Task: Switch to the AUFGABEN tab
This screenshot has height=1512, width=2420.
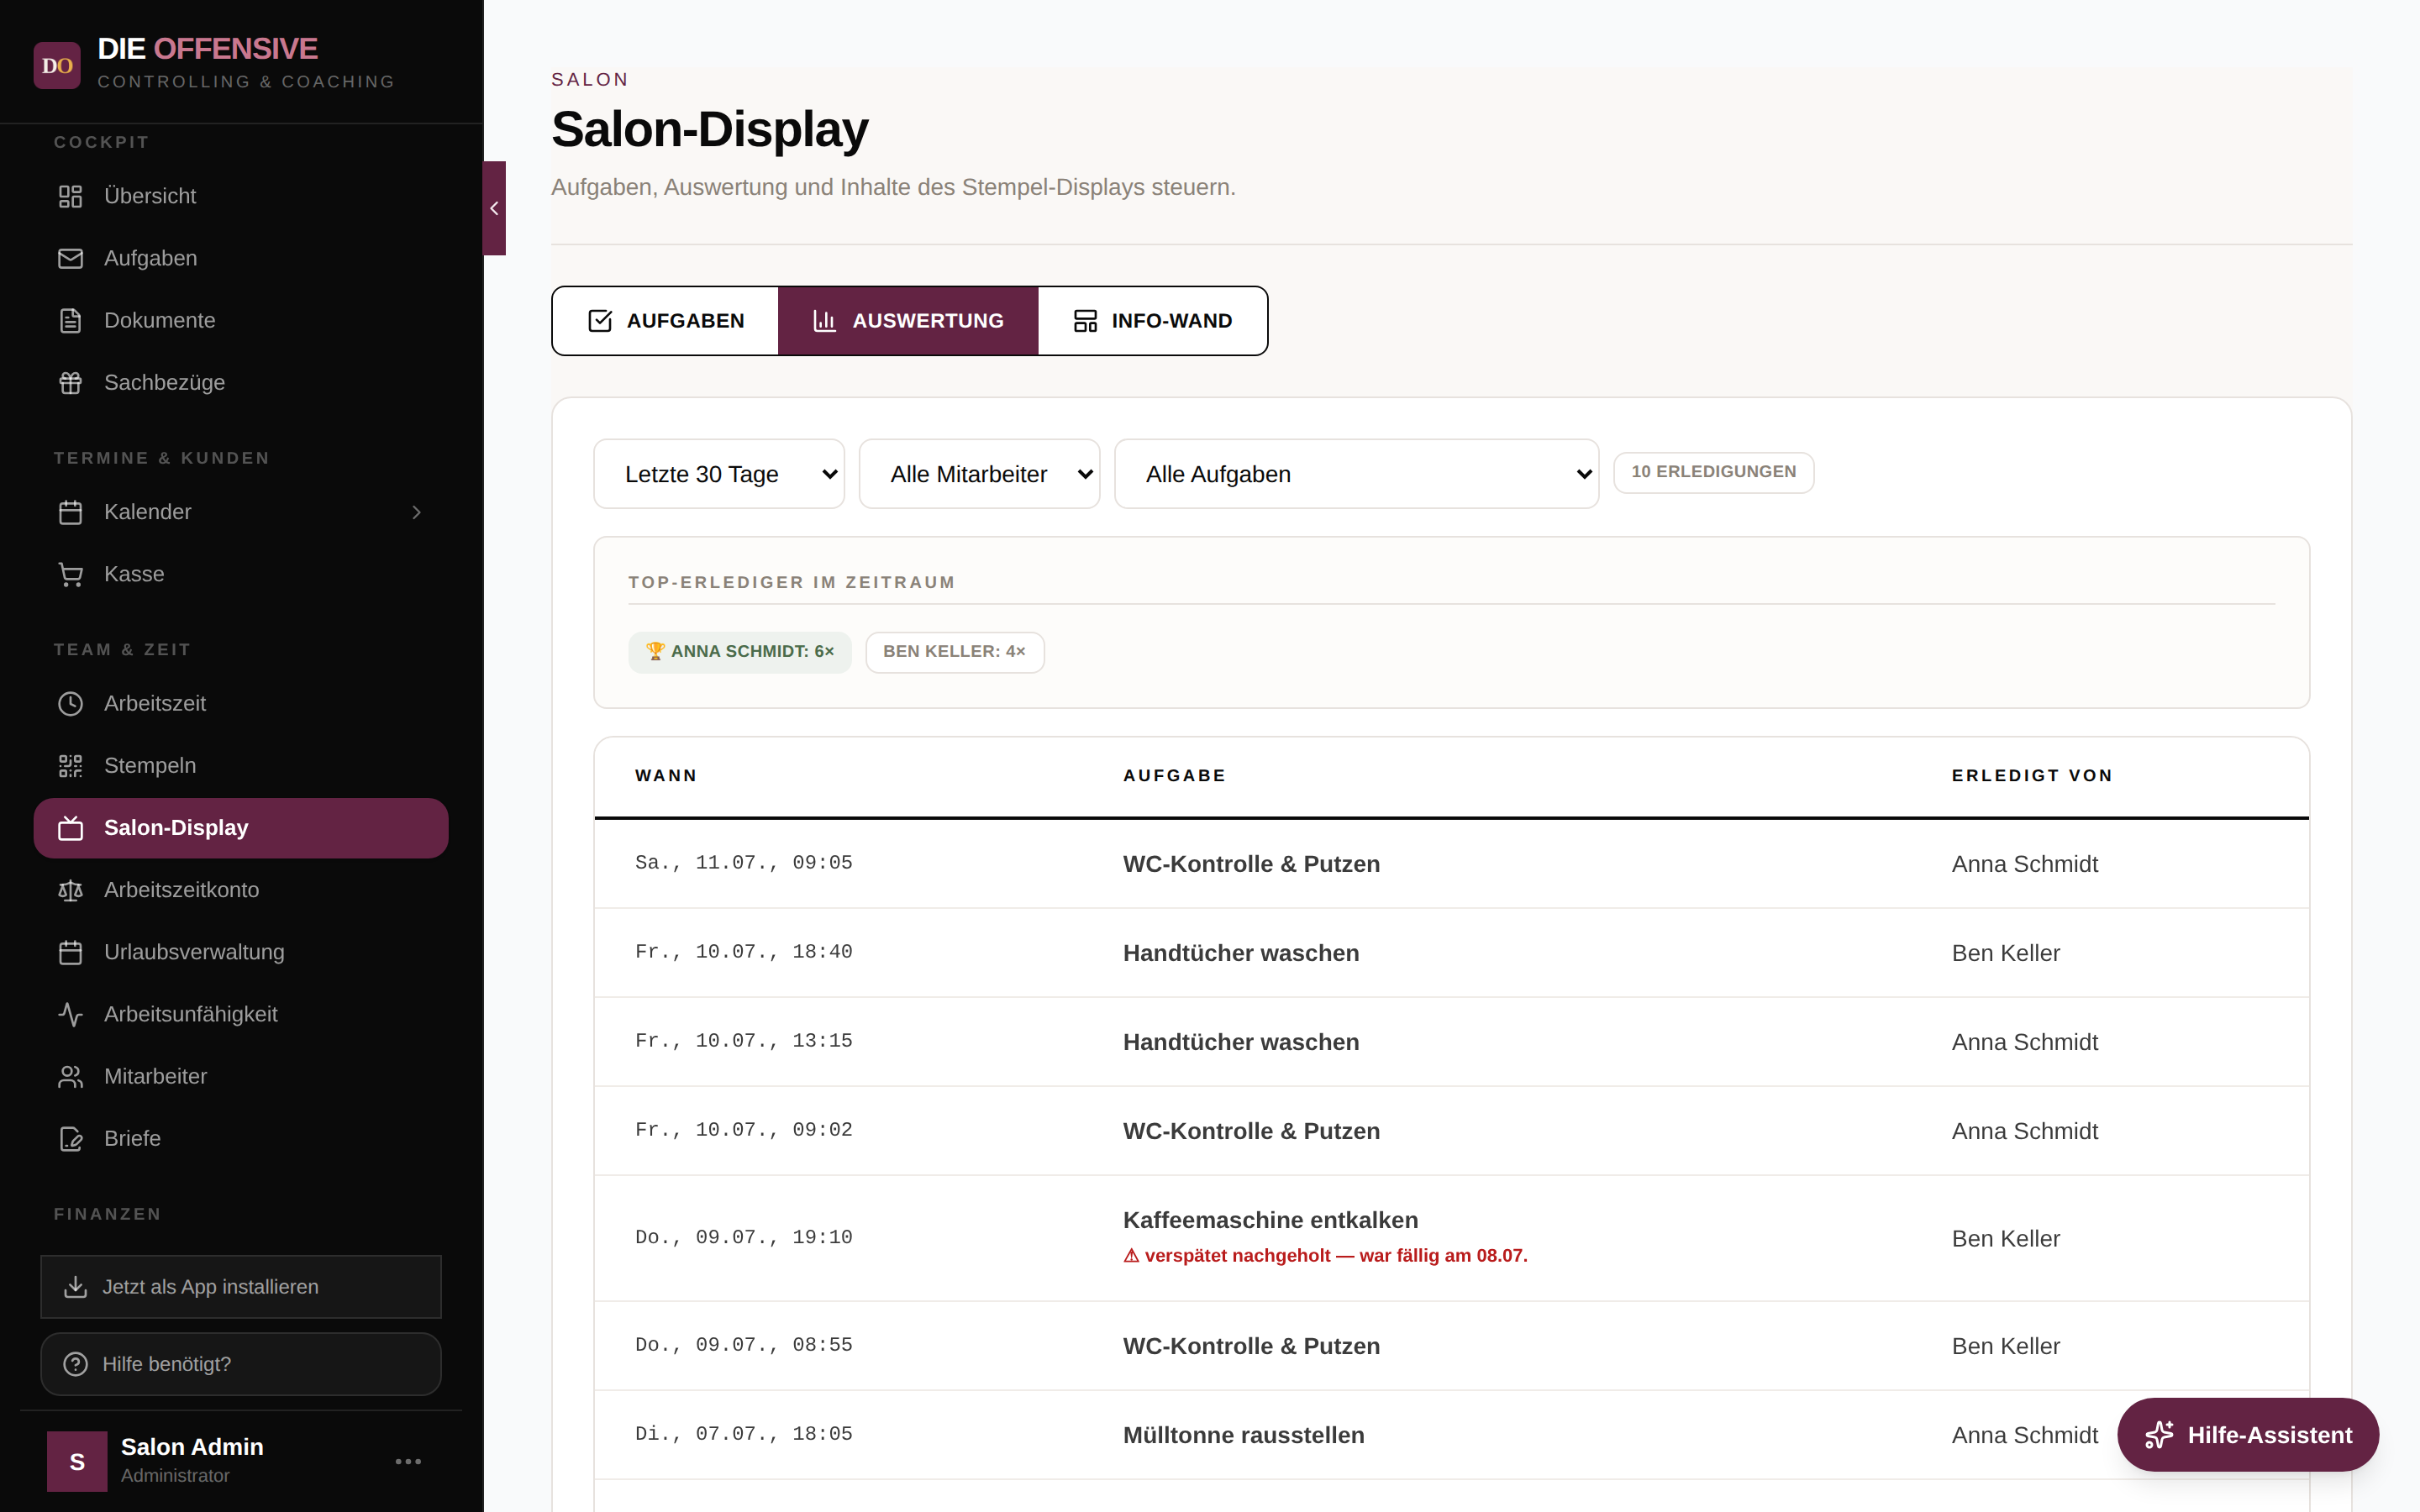Action: tap(666, 321)
